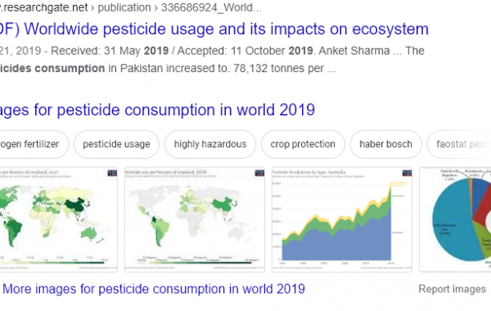Open Images for pesticide consumption in world 2019

click(157, 110)
